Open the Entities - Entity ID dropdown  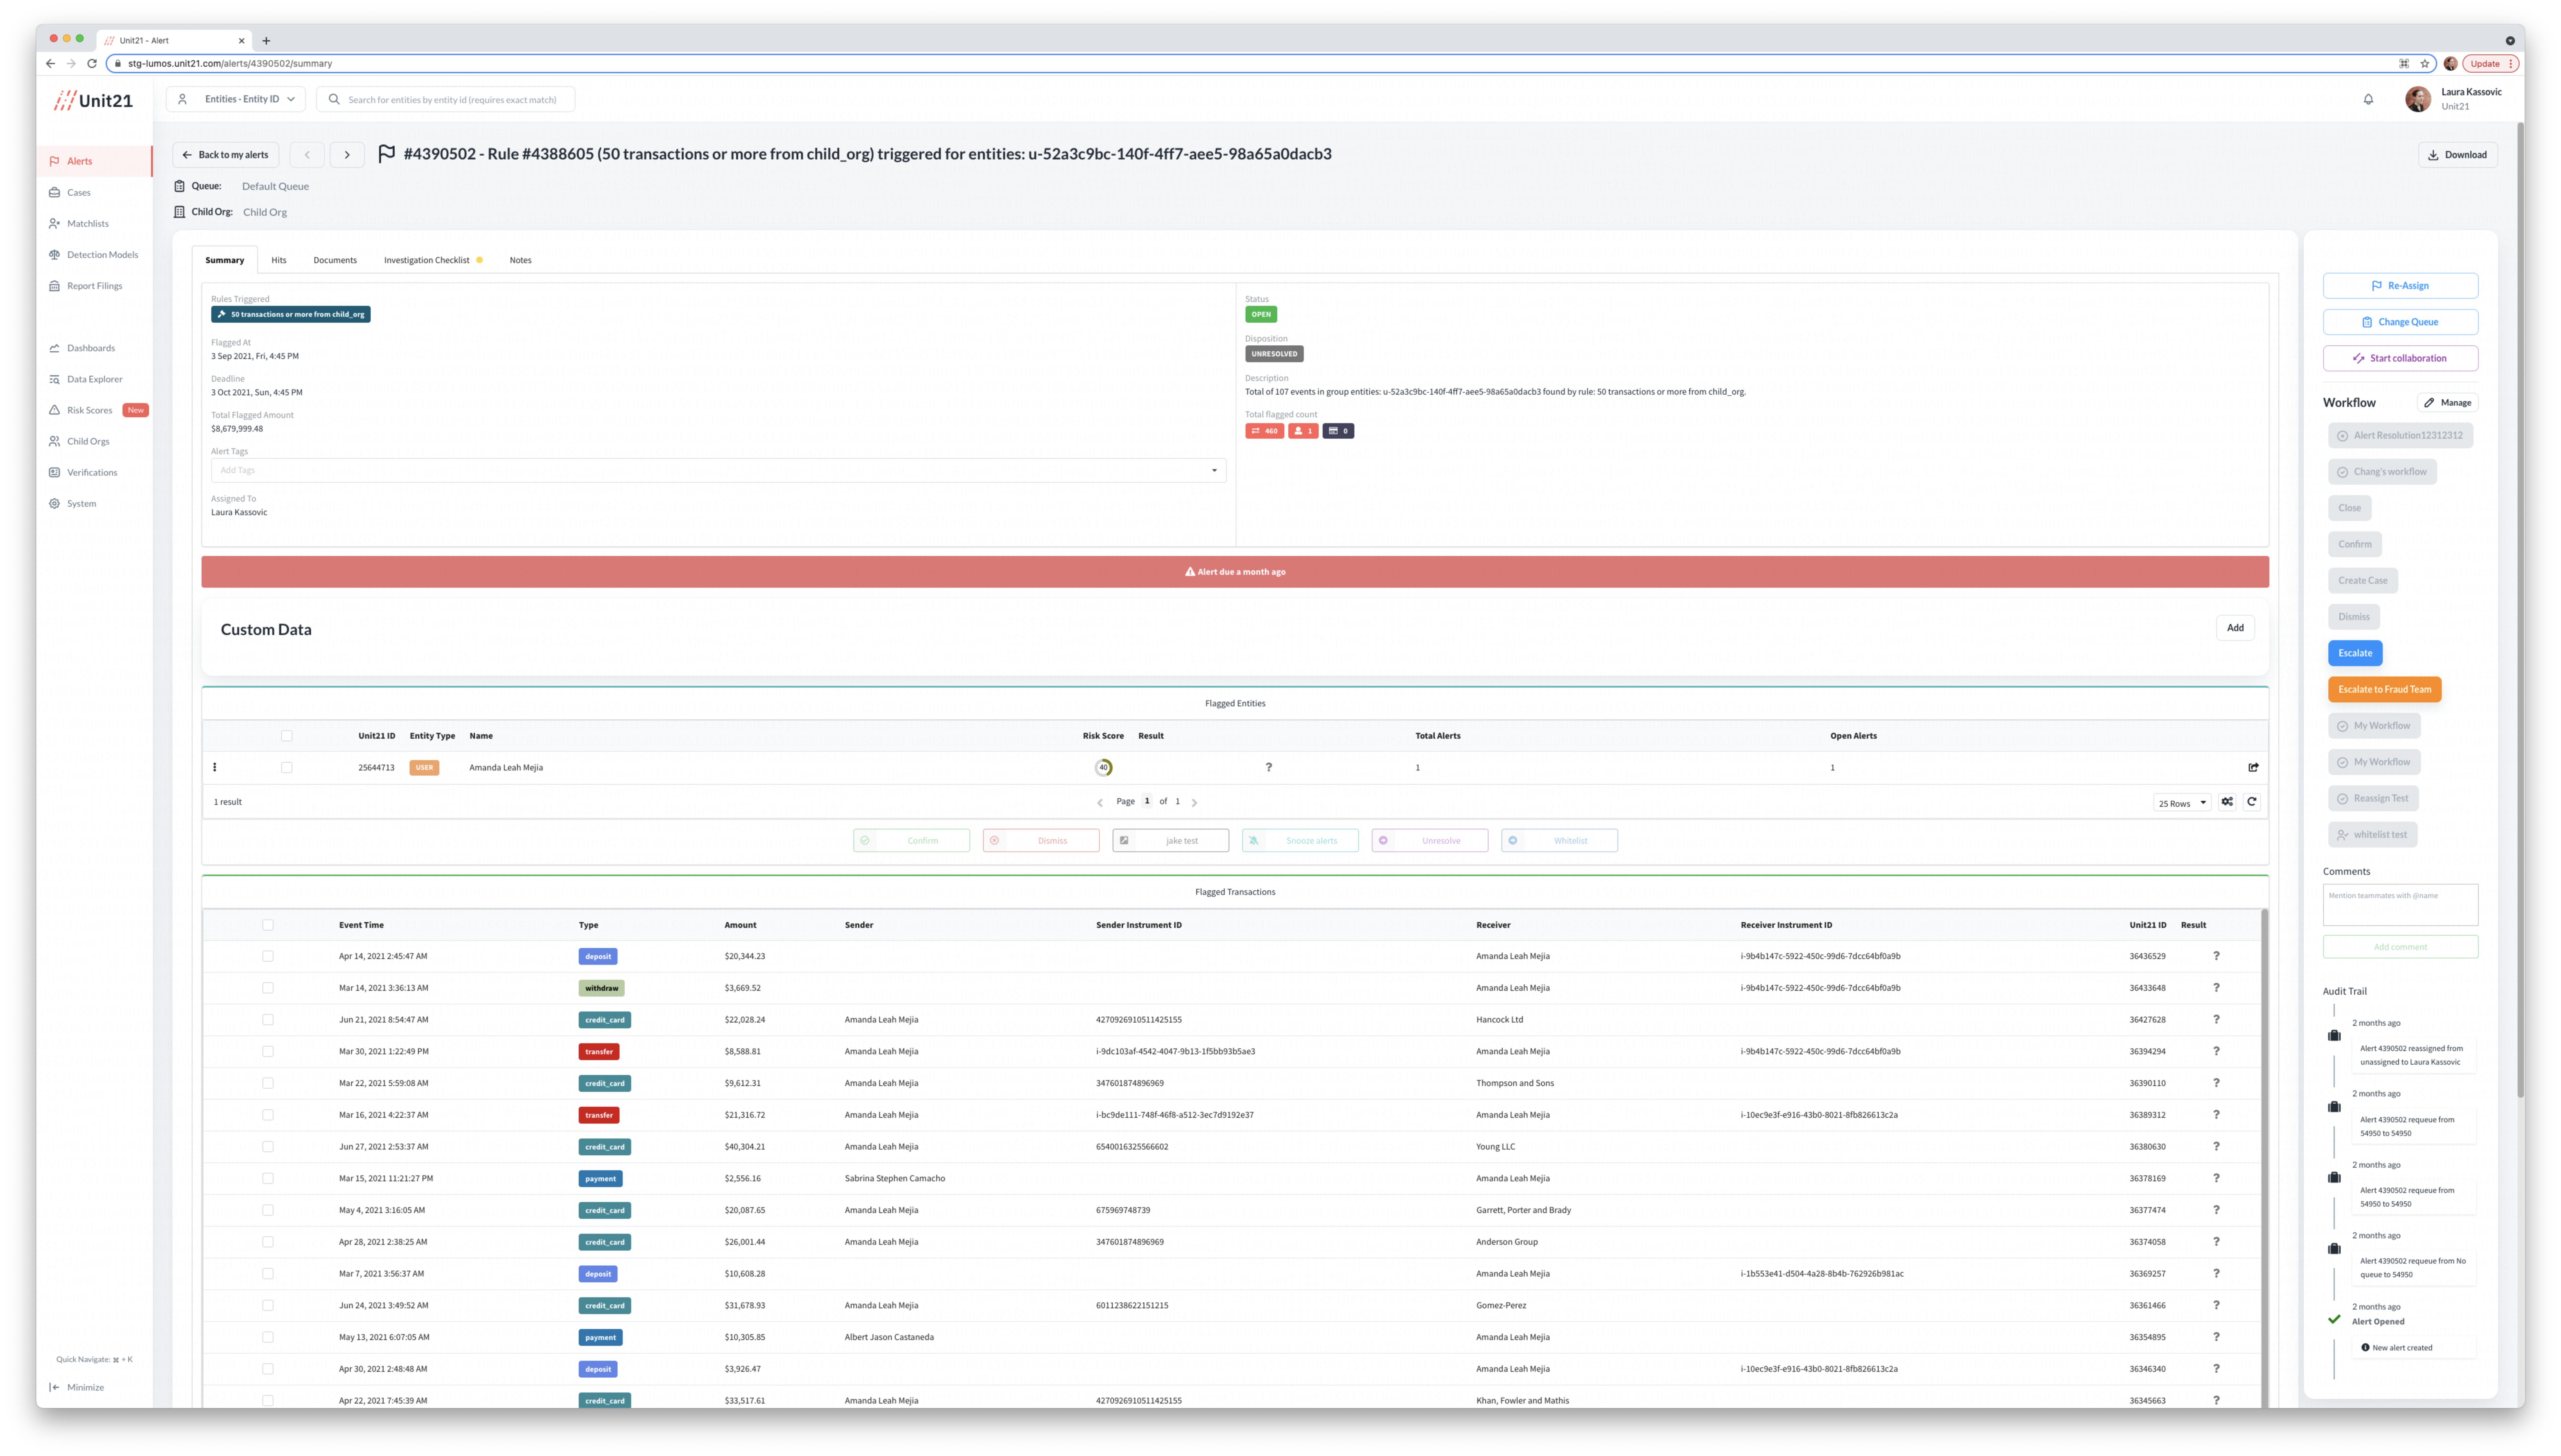[x=236, y=99]
